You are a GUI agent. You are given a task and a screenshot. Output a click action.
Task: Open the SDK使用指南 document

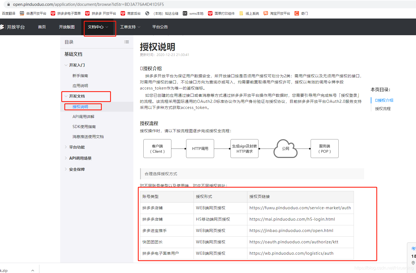pyautogui.click(x=84, y=127)
